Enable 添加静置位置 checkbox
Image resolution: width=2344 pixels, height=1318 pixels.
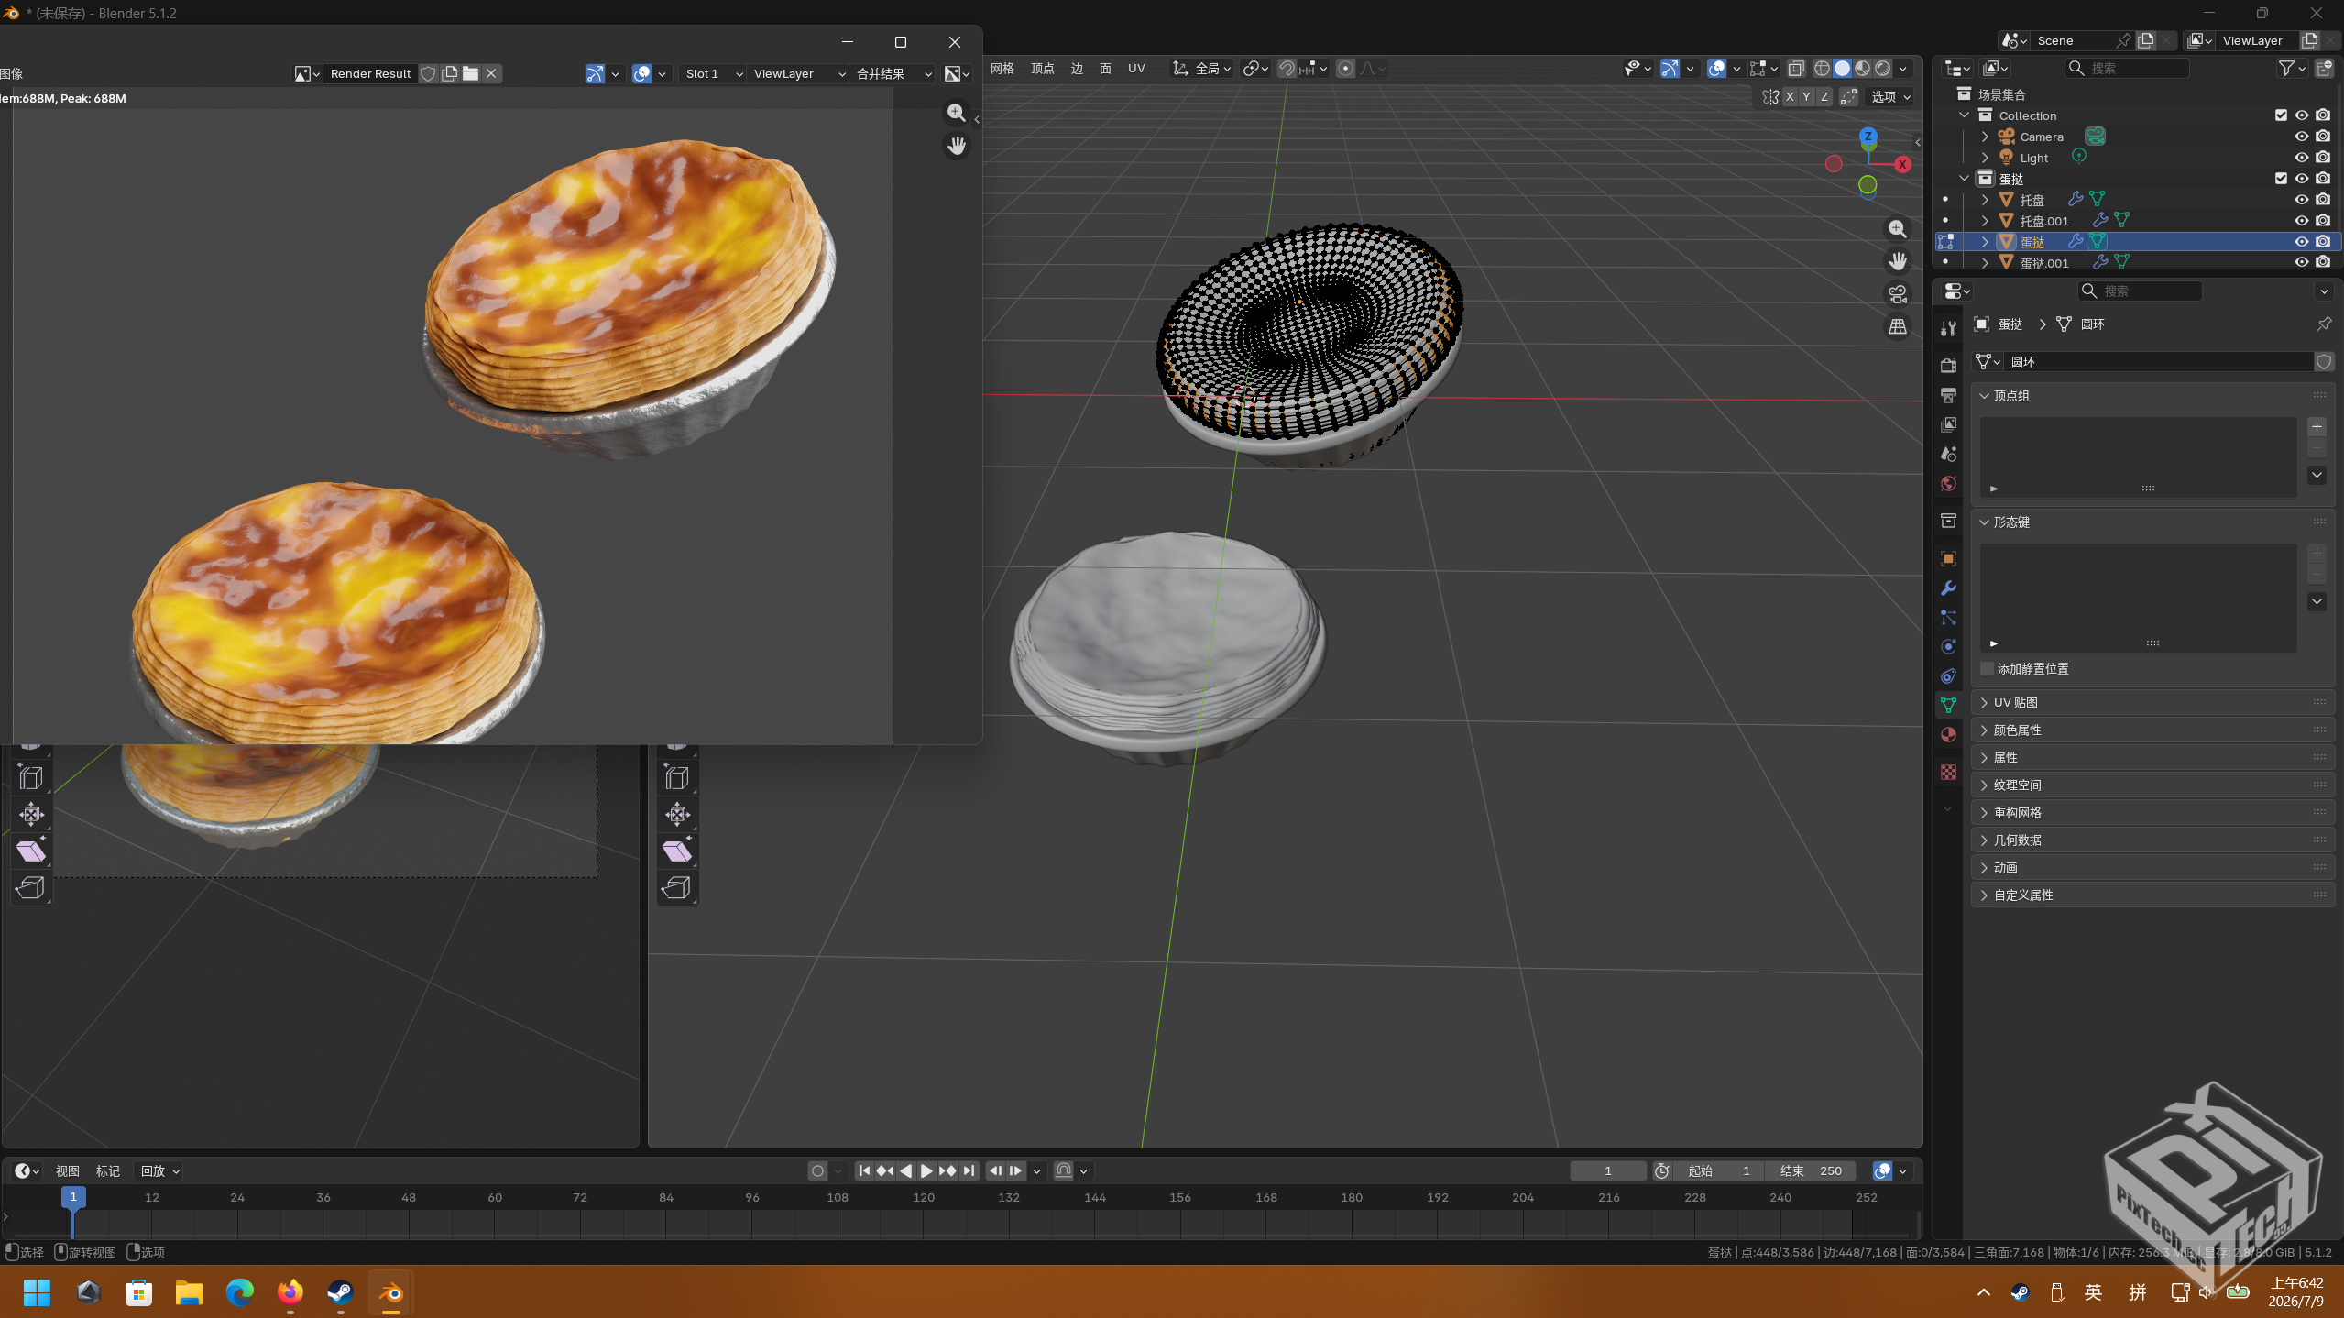(1987, 669)
